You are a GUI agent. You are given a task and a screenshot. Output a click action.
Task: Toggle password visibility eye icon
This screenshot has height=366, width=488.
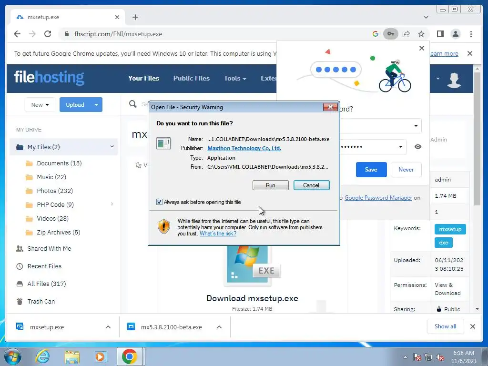click(417, 147)
